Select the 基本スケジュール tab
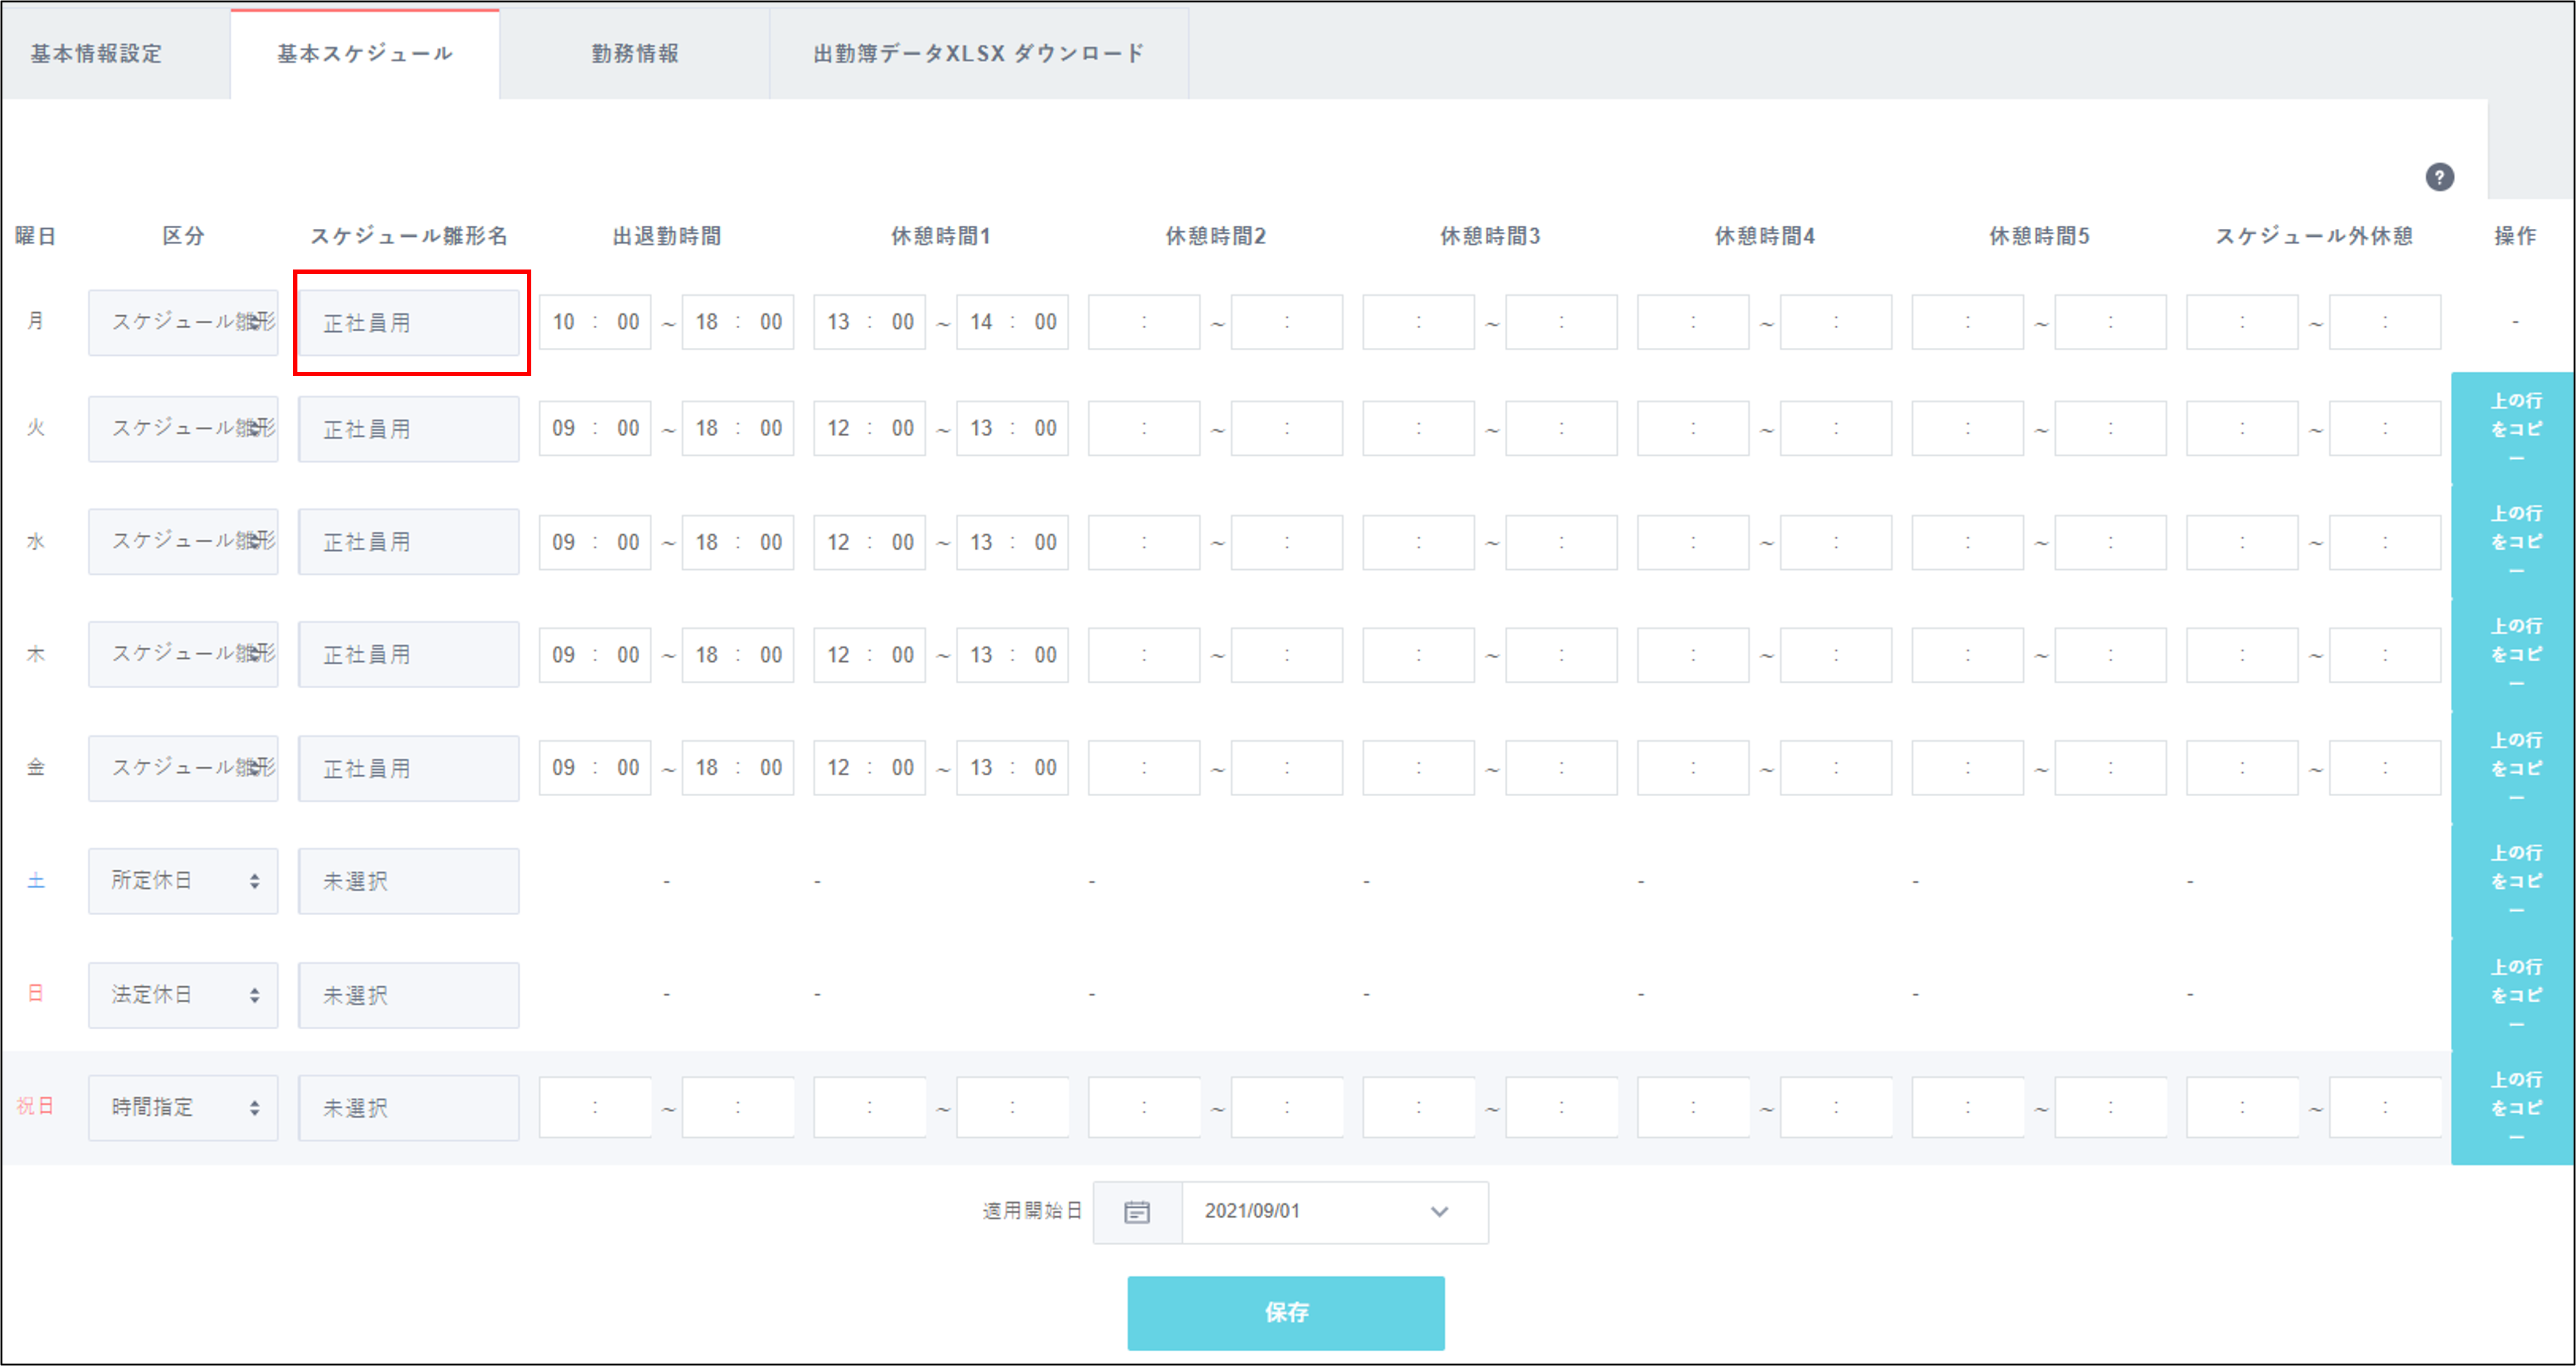Screen dimensions: 2576x1366 click(x=365, y=54)
